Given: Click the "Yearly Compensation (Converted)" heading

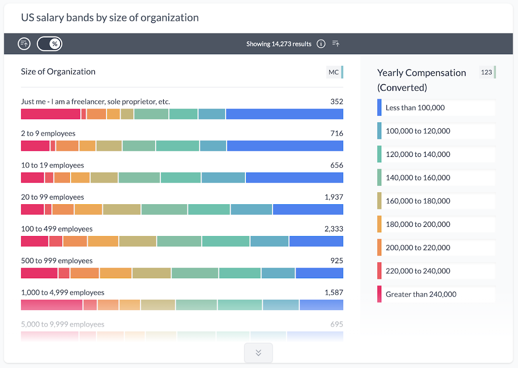Looking at the screenshot, I should pos(421,80).
